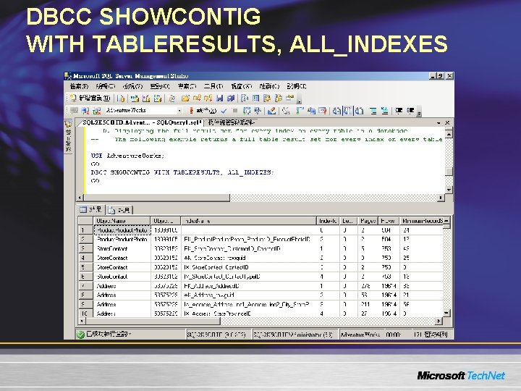The height and width of the screenshot is (391, 521).
Task: Switch to the Messages tab
Action: (120, 210)
